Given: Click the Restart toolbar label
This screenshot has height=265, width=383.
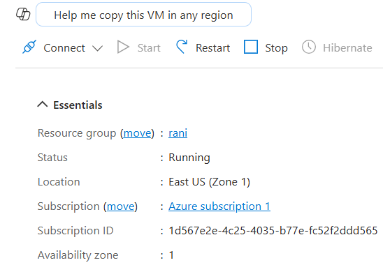Looking at the screenshot, I should point(212,48).
